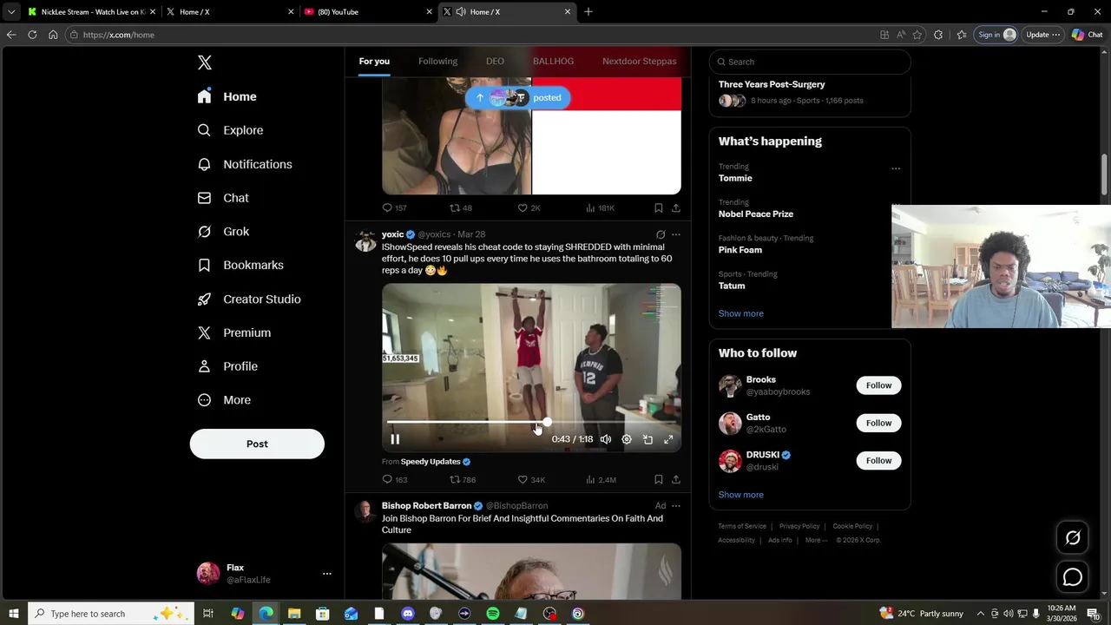This screenshot has height=625, width=1111.
Task: Open the floating chat messages button
Action: [x=1073, y=577]
